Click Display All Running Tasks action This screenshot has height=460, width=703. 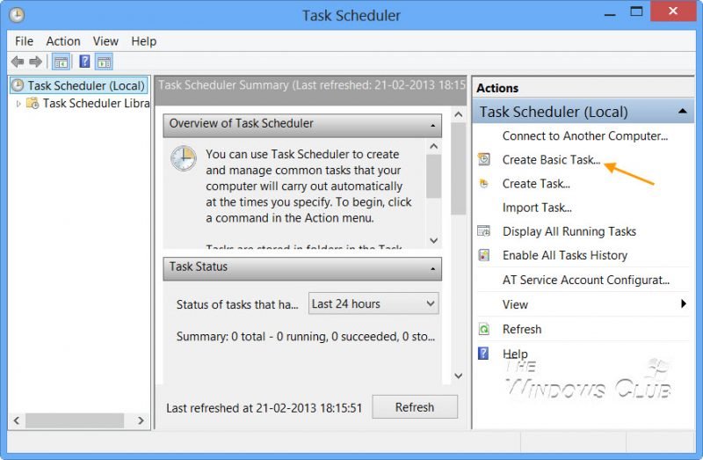(569, 231)
